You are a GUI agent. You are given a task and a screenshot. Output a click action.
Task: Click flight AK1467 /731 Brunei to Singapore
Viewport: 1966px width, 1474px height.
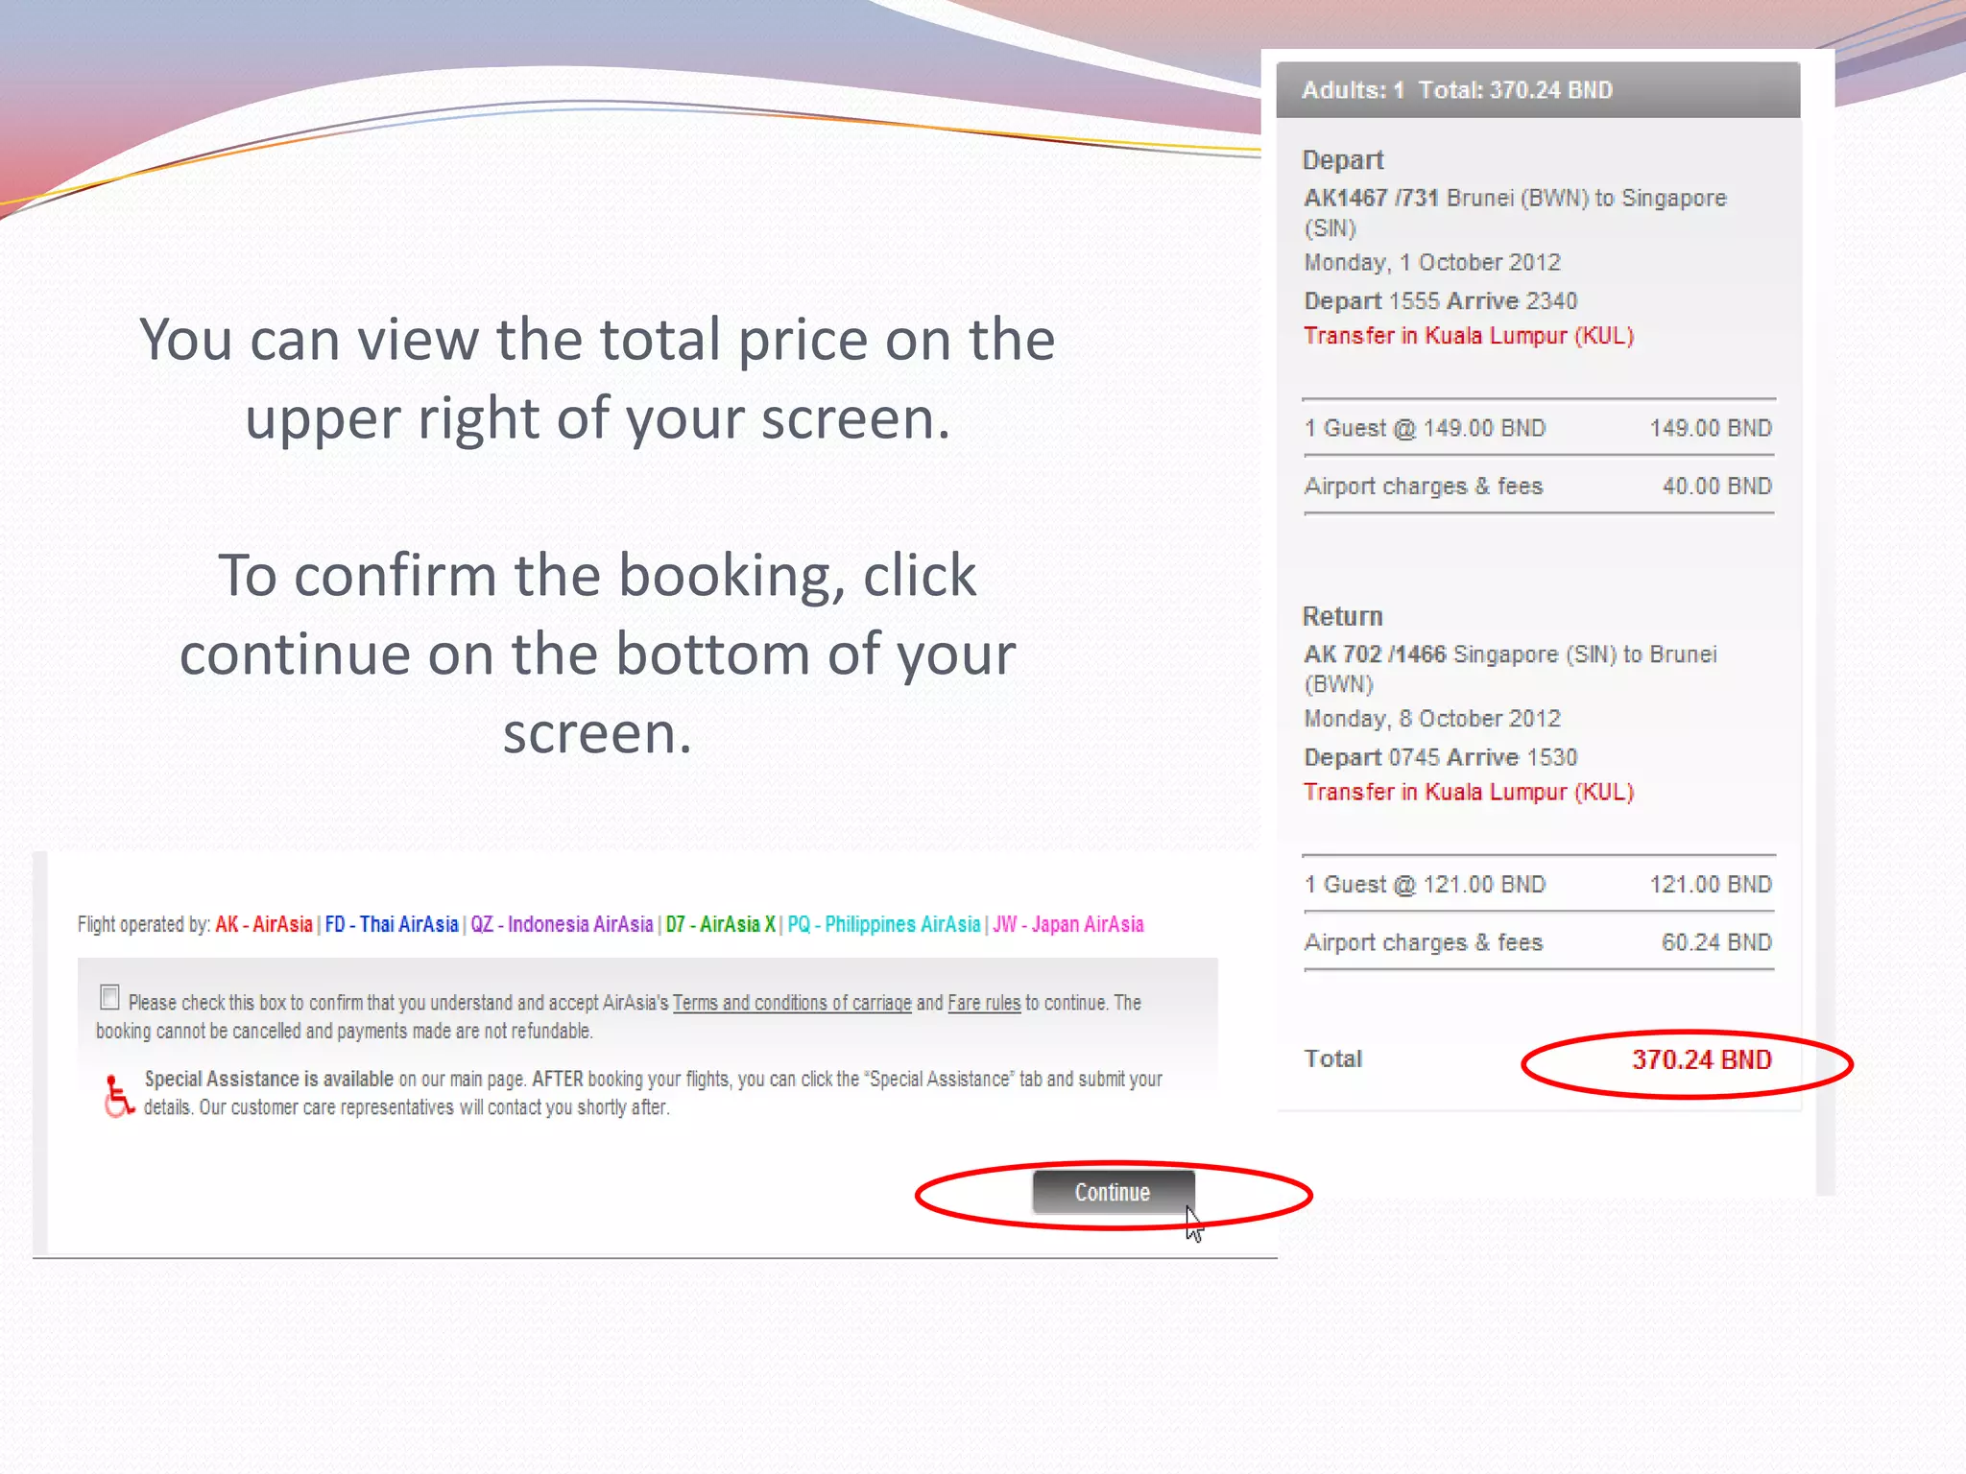tap(1515, 213)
